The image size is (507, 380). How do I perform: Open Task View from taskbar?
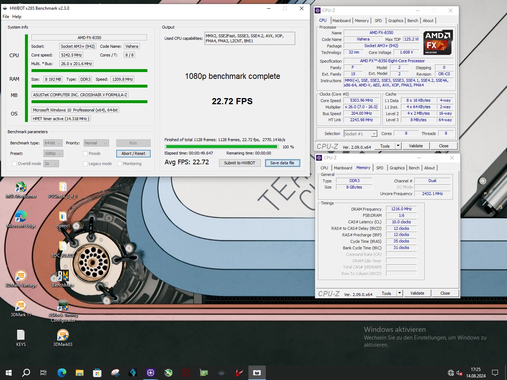coord(43,372)
